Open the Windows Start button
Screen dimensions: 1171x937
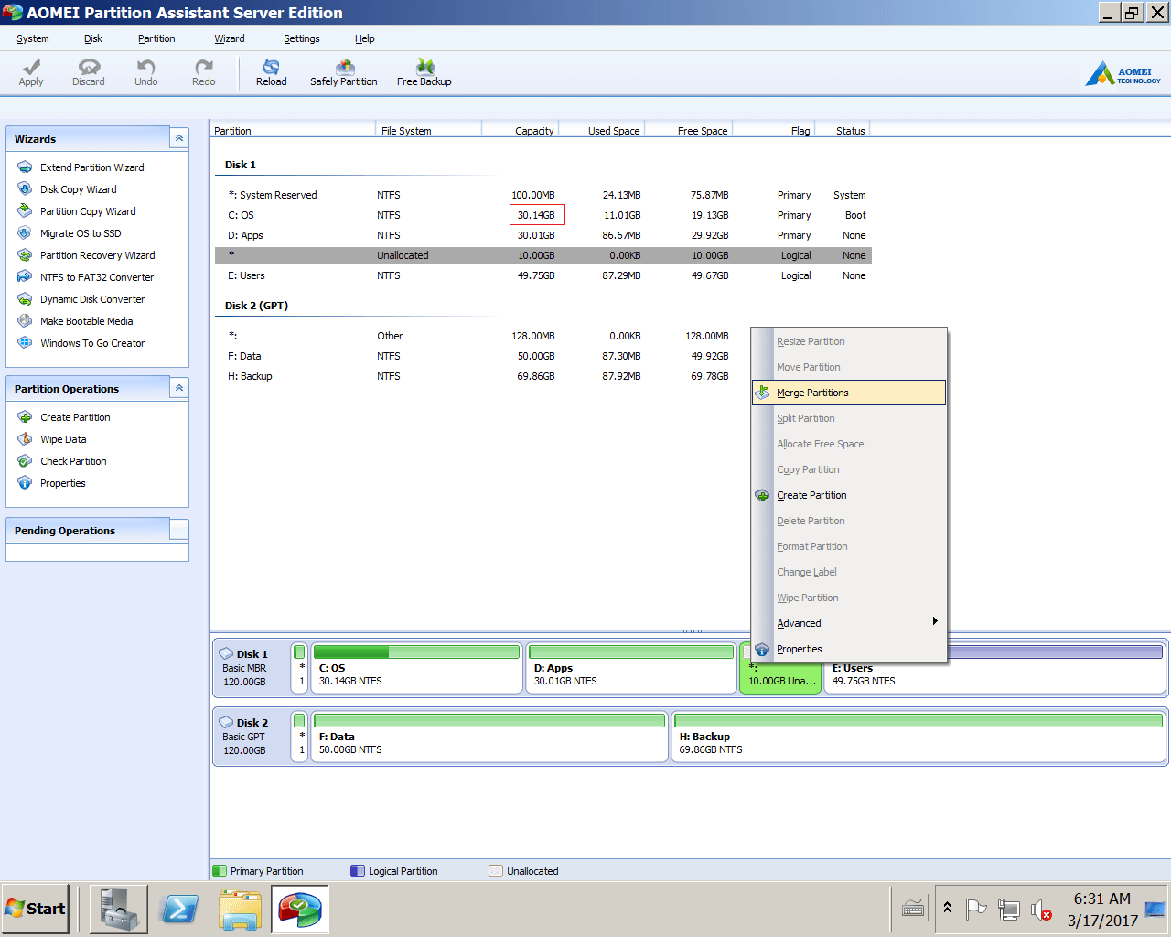click(x=35, y=909)
